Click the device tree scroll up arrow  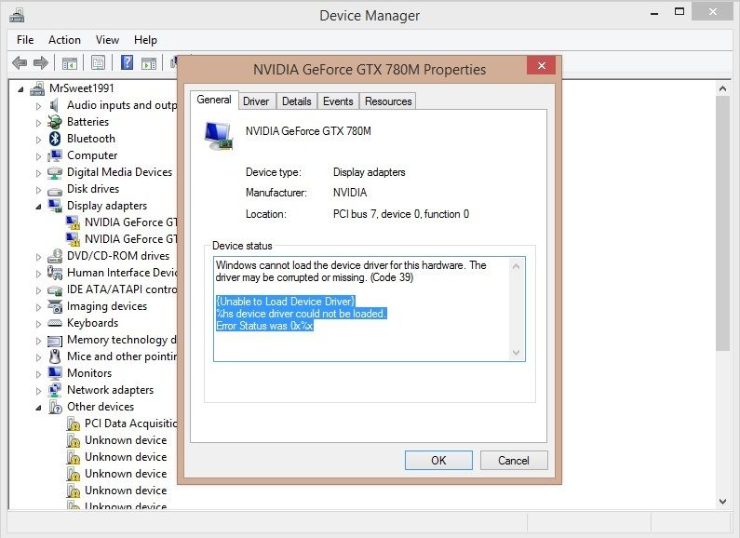click(x=722, y=88)
